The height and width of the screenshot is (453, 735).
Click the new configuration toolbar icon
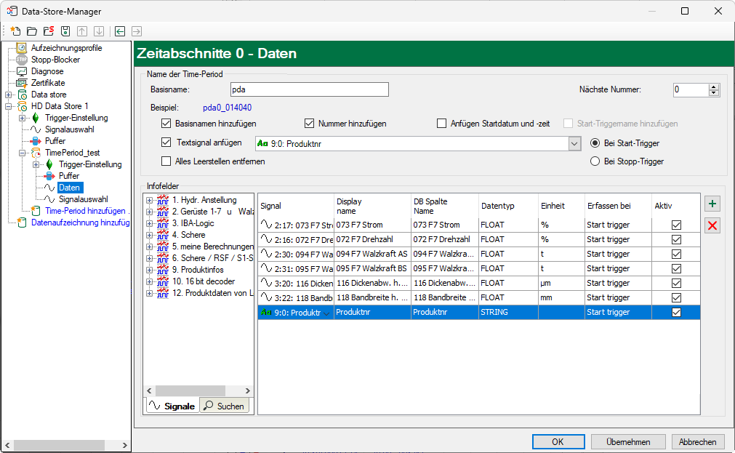pos(15,31)
